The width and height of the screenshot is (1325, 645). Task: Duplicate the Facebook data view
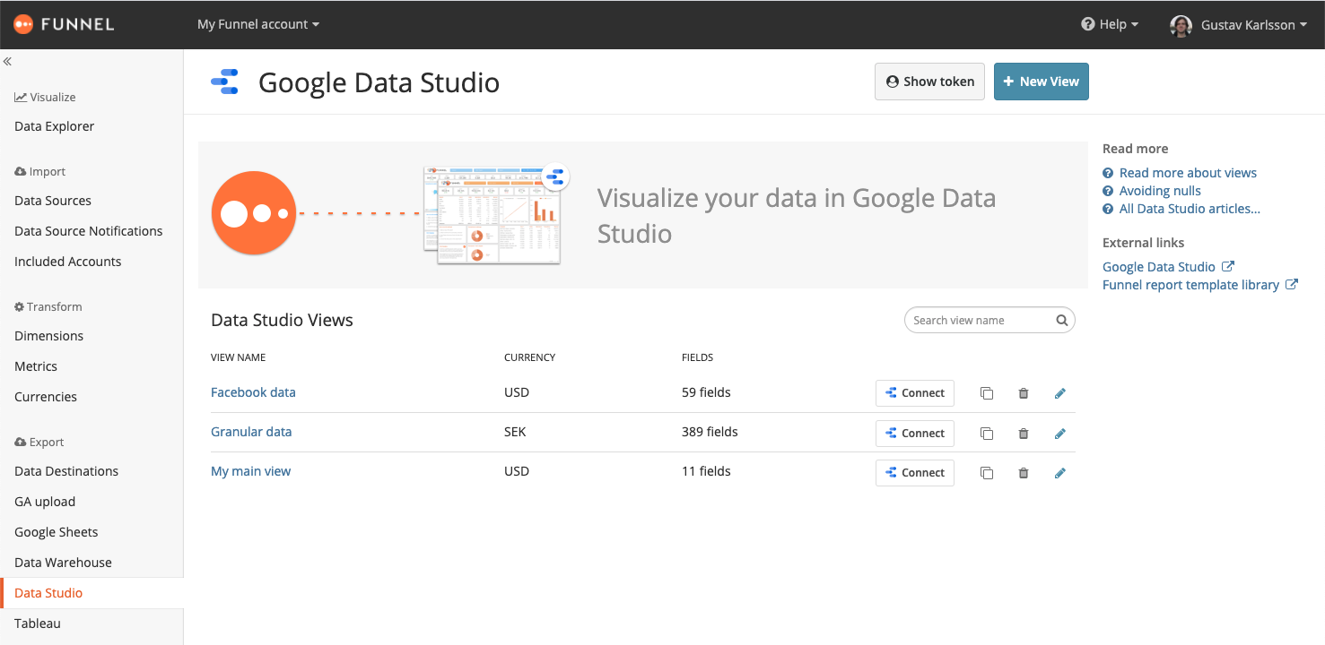(987, 393)
